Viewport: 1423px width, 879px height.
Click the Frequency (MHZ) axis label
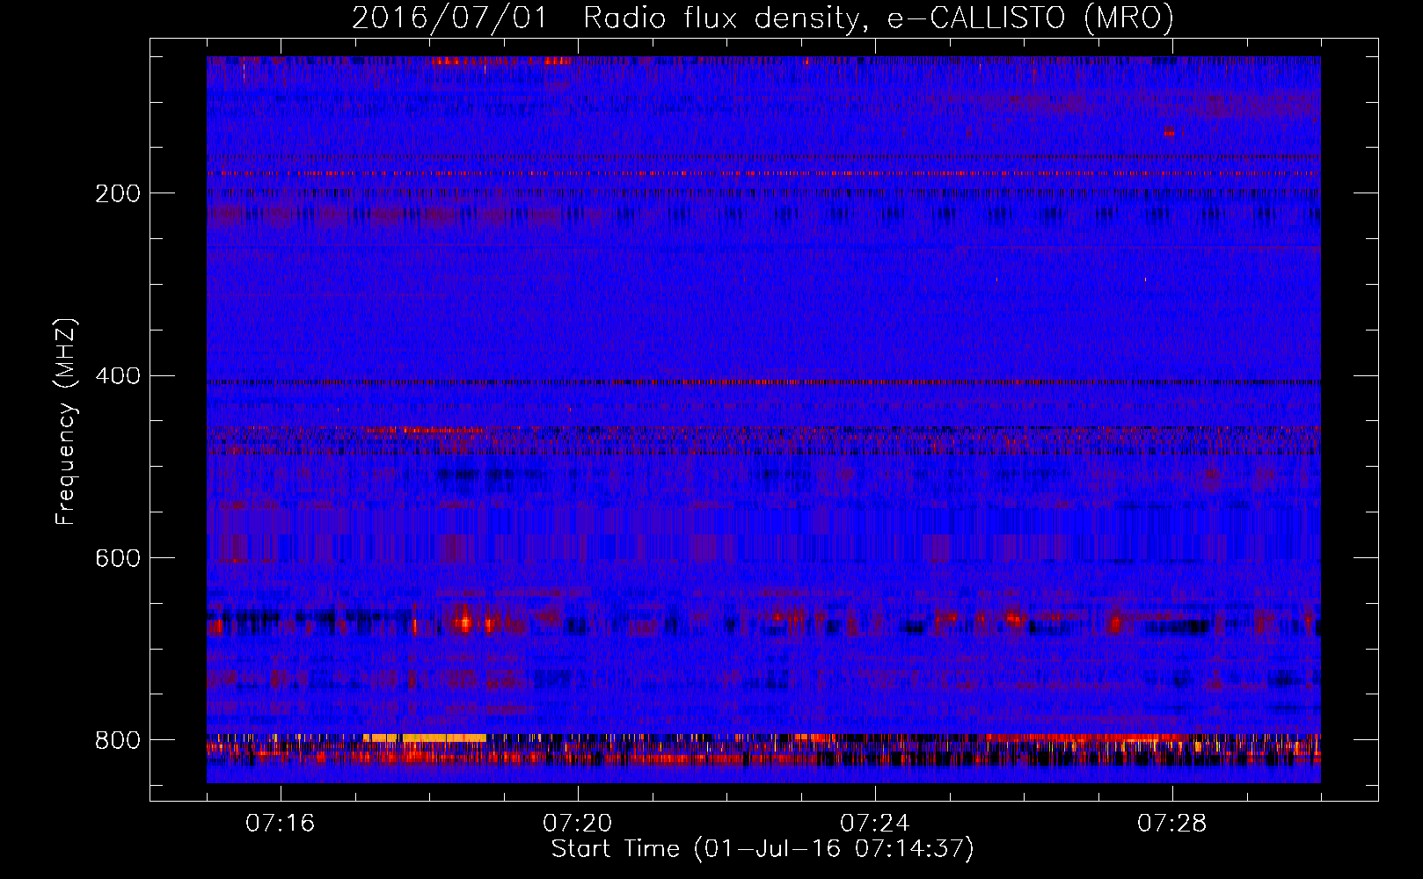[65, 422]
